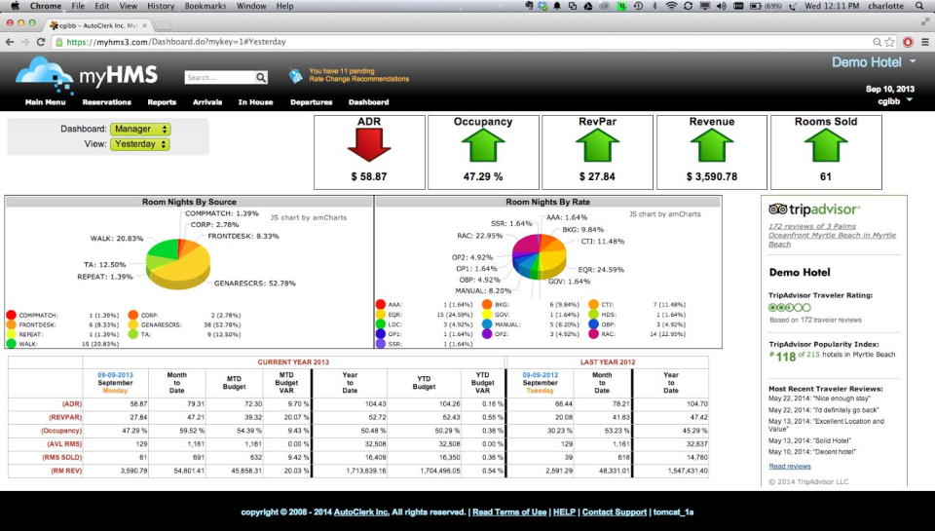This screenshot has height=531, width=935.
Task: Open the Chrome menu hamburger icon
Action: click(925, 42)
